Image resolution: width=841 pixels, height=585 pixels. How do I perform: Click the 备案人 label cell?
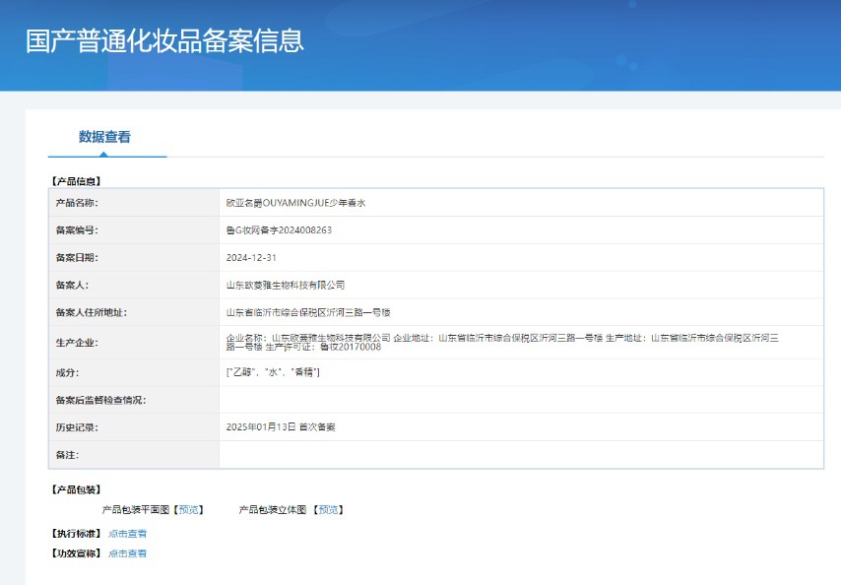(134, 285)
